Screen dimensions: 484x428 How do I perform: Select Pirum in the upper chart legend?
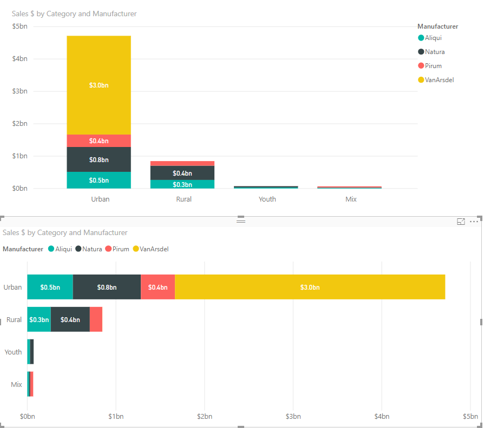(430, 66)
